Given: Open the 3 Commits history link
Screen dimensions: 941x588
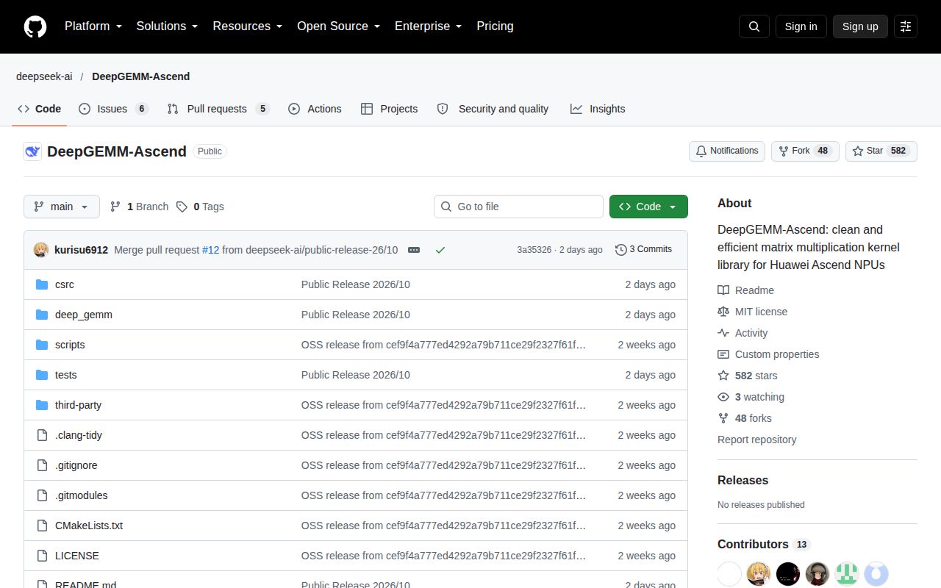Looking at the screenshot, I should 644,249.
